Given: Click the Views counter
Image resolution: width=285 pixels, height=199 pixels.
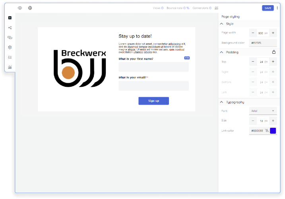Looking at the screenshot, I should (158, 8).
